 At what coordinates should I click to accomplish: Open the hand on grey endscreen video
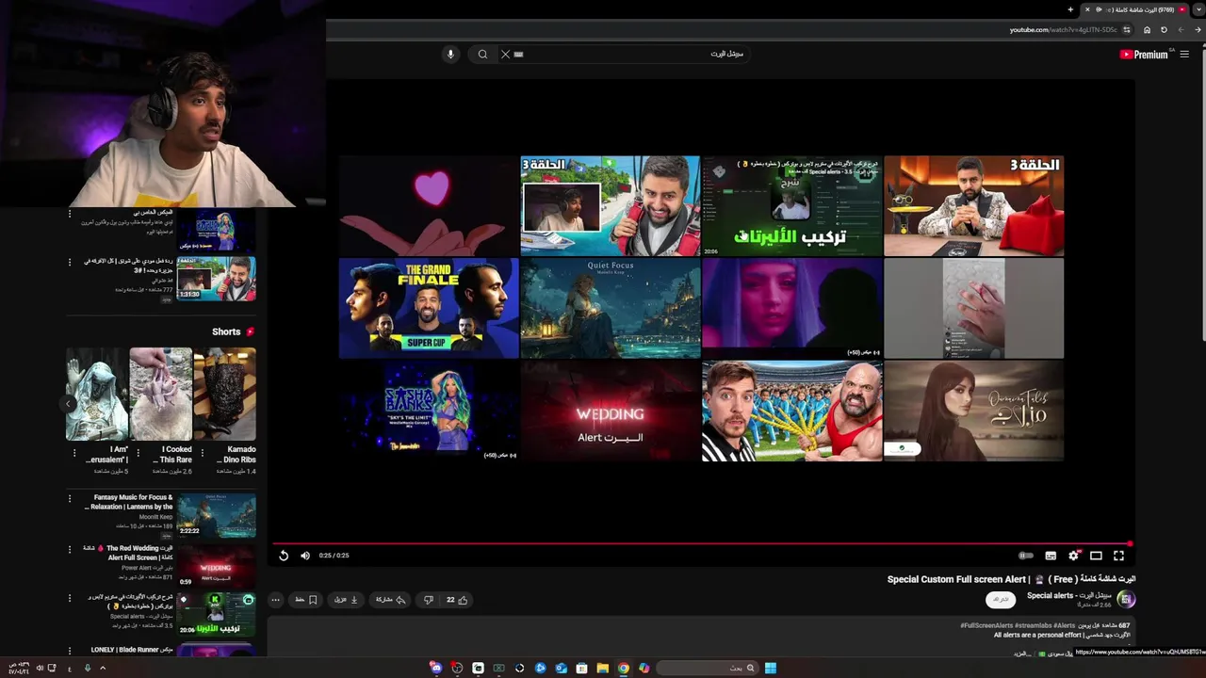tap(974, 309)
